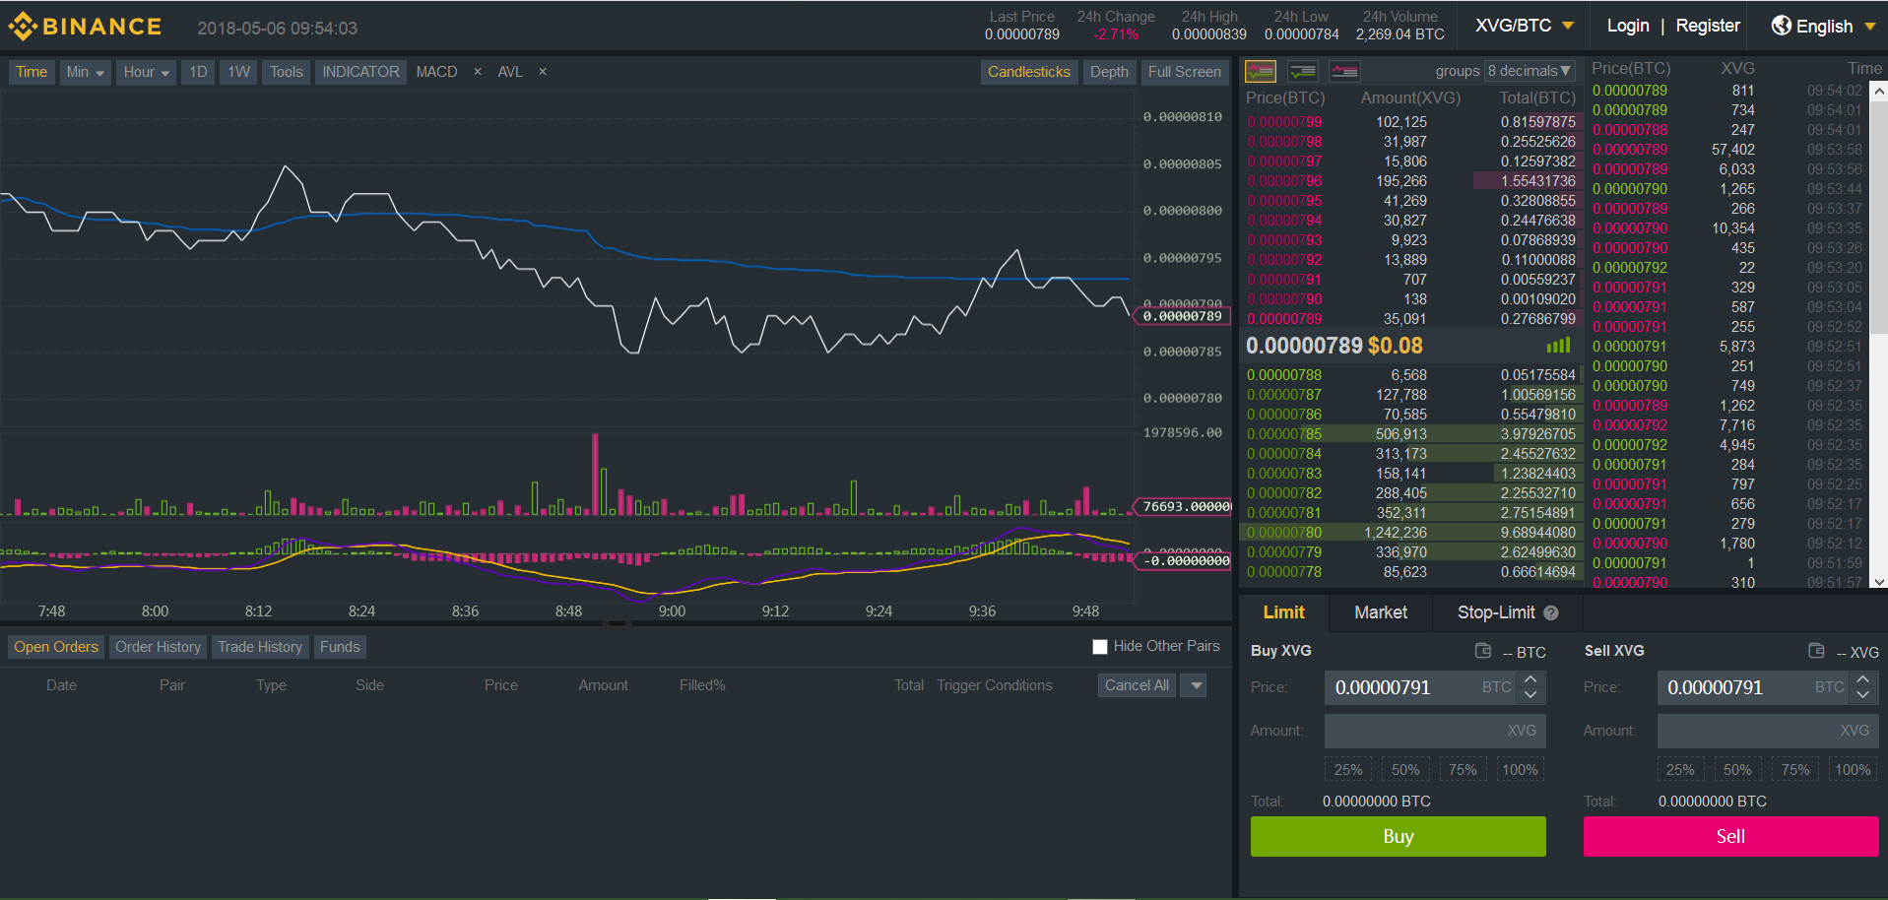Set sell amount to 25%

pyautogui.click(x=1680, y=770)
